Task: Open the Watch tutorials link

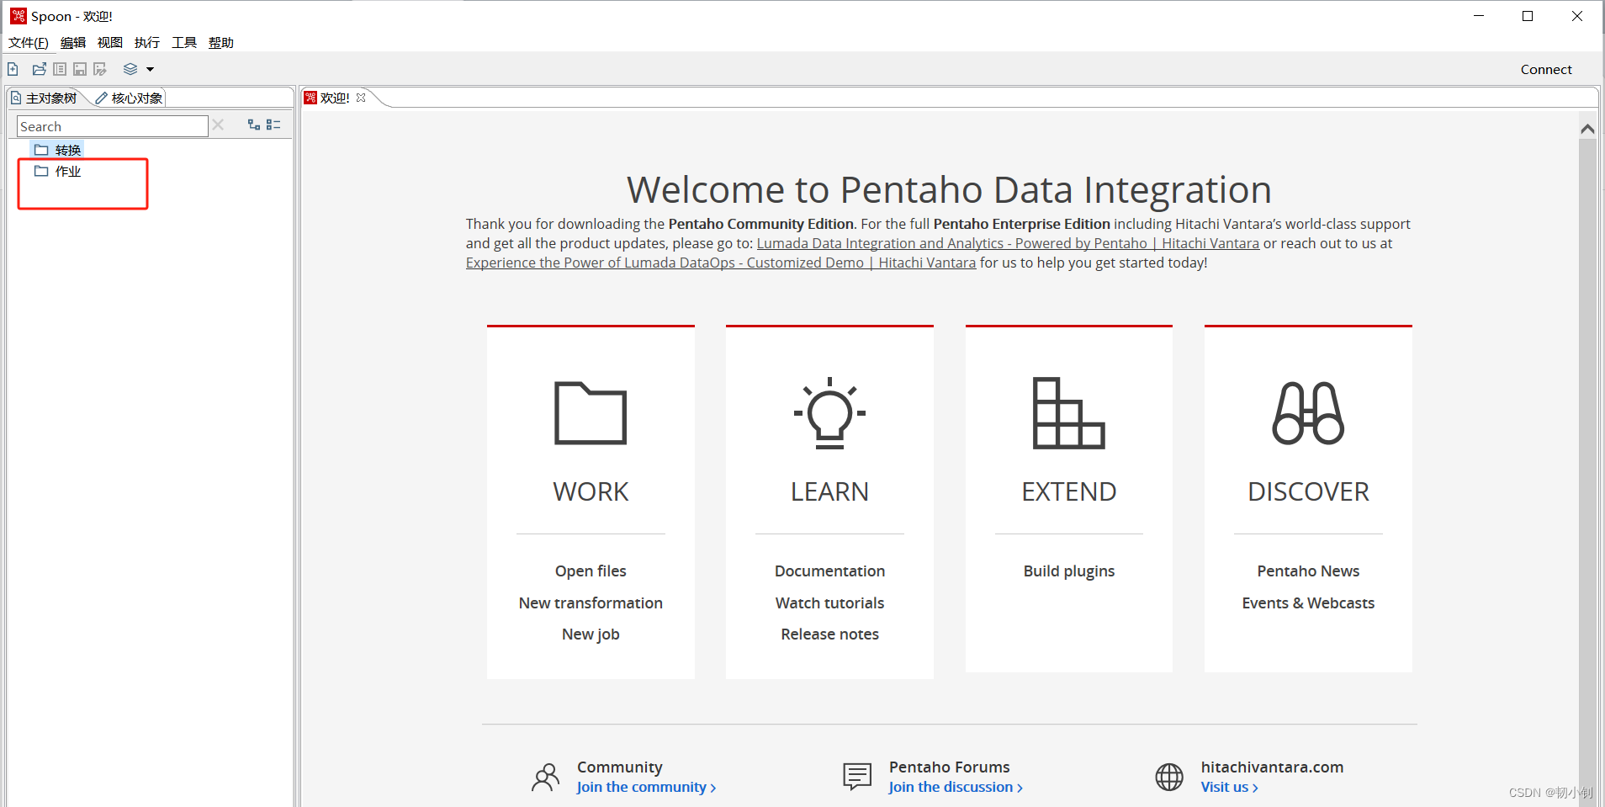Action: tap(829, 603)
